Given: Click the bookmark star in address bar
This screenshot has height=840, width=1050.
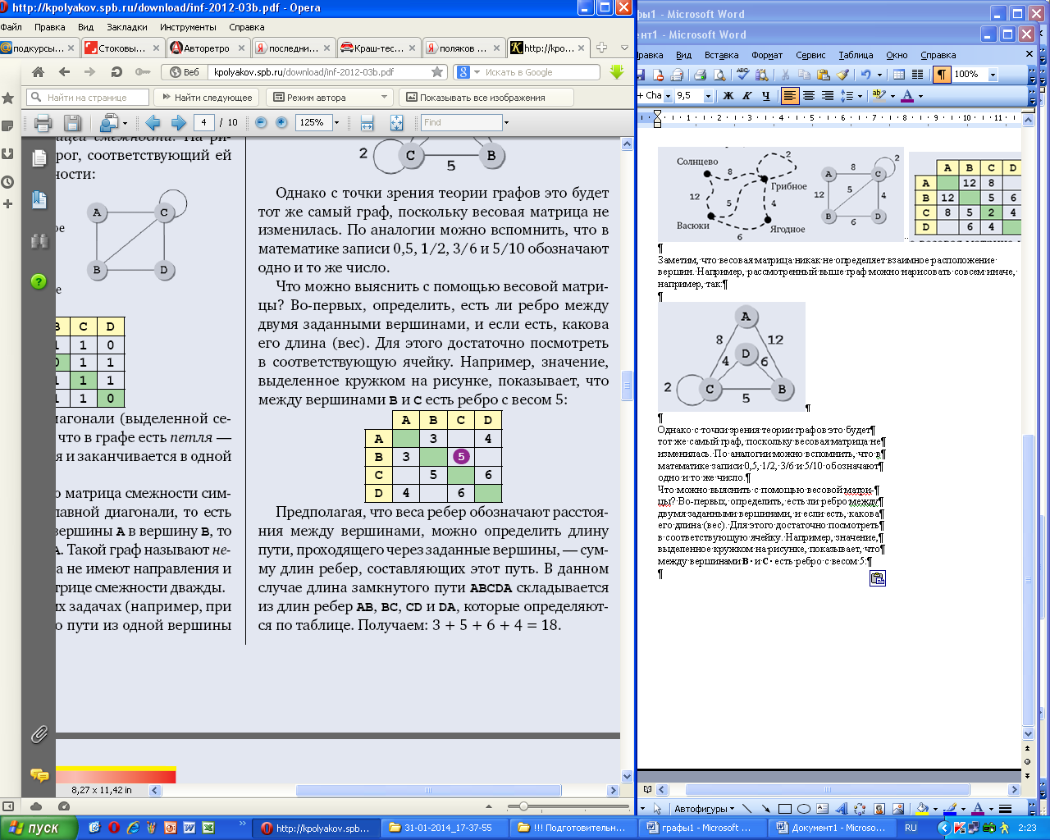Looking at the screenshot, I should click(437, 72).
